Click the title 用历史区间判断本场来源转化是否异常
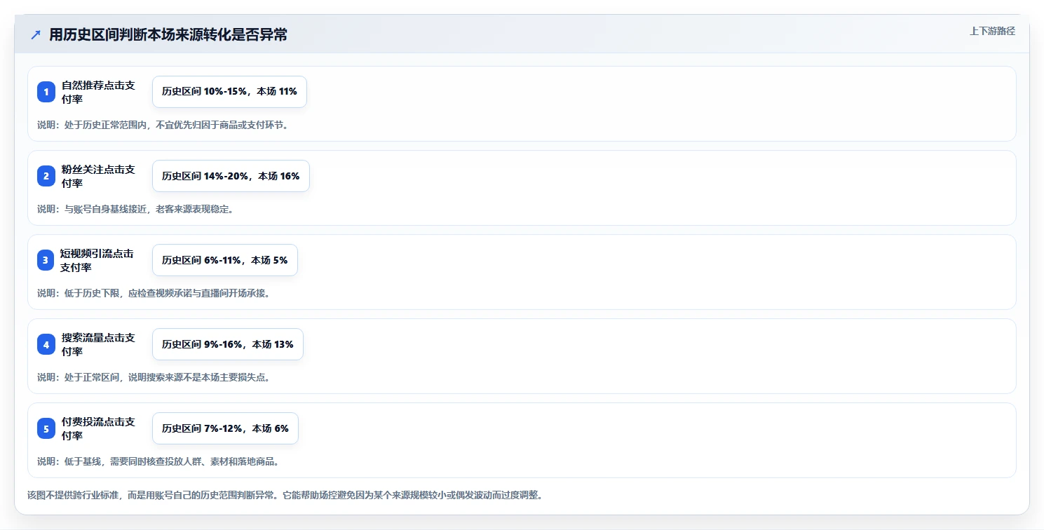 pos(168,34)
